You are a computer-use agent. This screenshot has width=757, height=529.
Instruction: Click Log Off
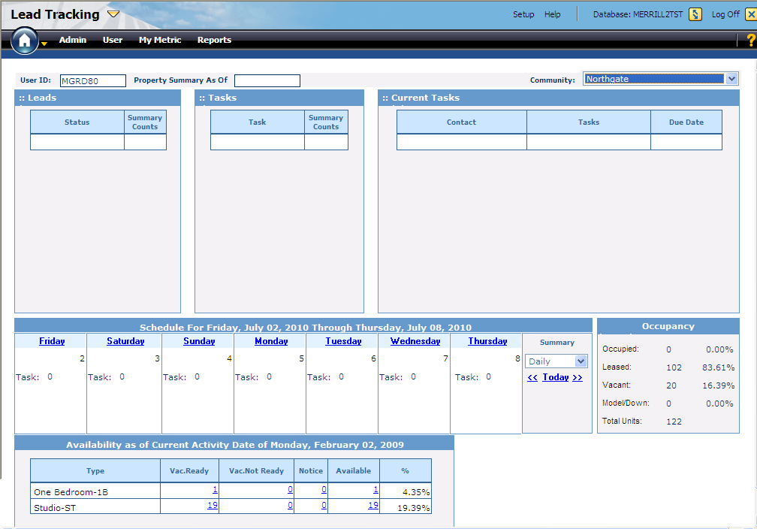click(725, 14)
